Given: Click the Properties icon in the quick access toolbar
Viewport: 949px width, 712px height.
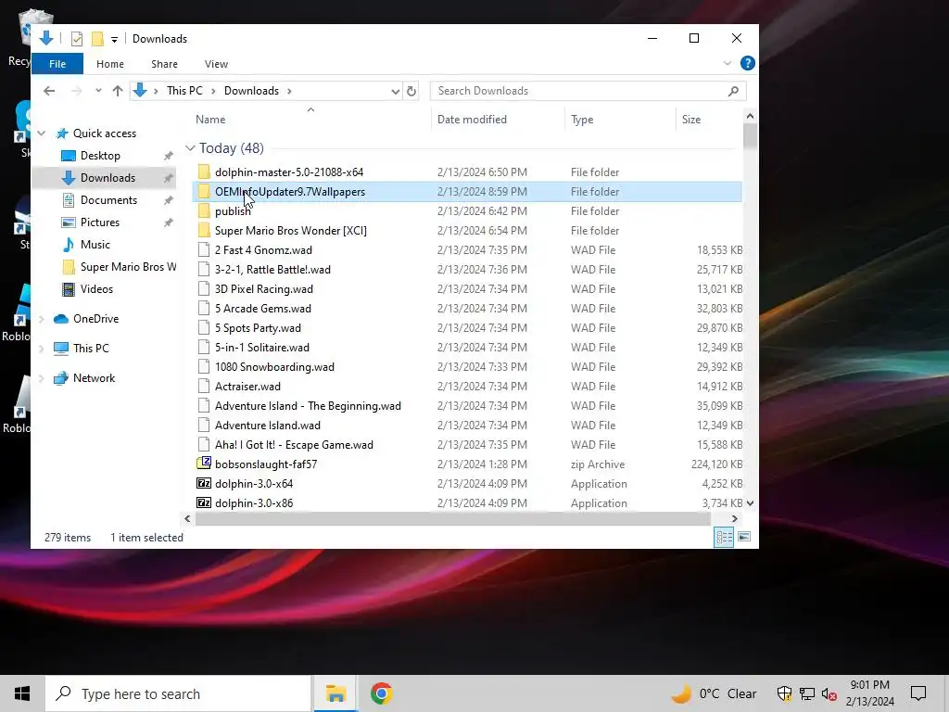Looking at the screenshot, I should 77,39.
